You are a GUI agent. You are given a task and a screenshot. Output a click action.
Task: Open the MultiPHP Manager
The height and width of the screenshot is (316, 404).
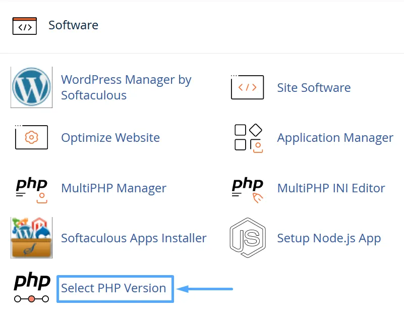coord(113,188)
